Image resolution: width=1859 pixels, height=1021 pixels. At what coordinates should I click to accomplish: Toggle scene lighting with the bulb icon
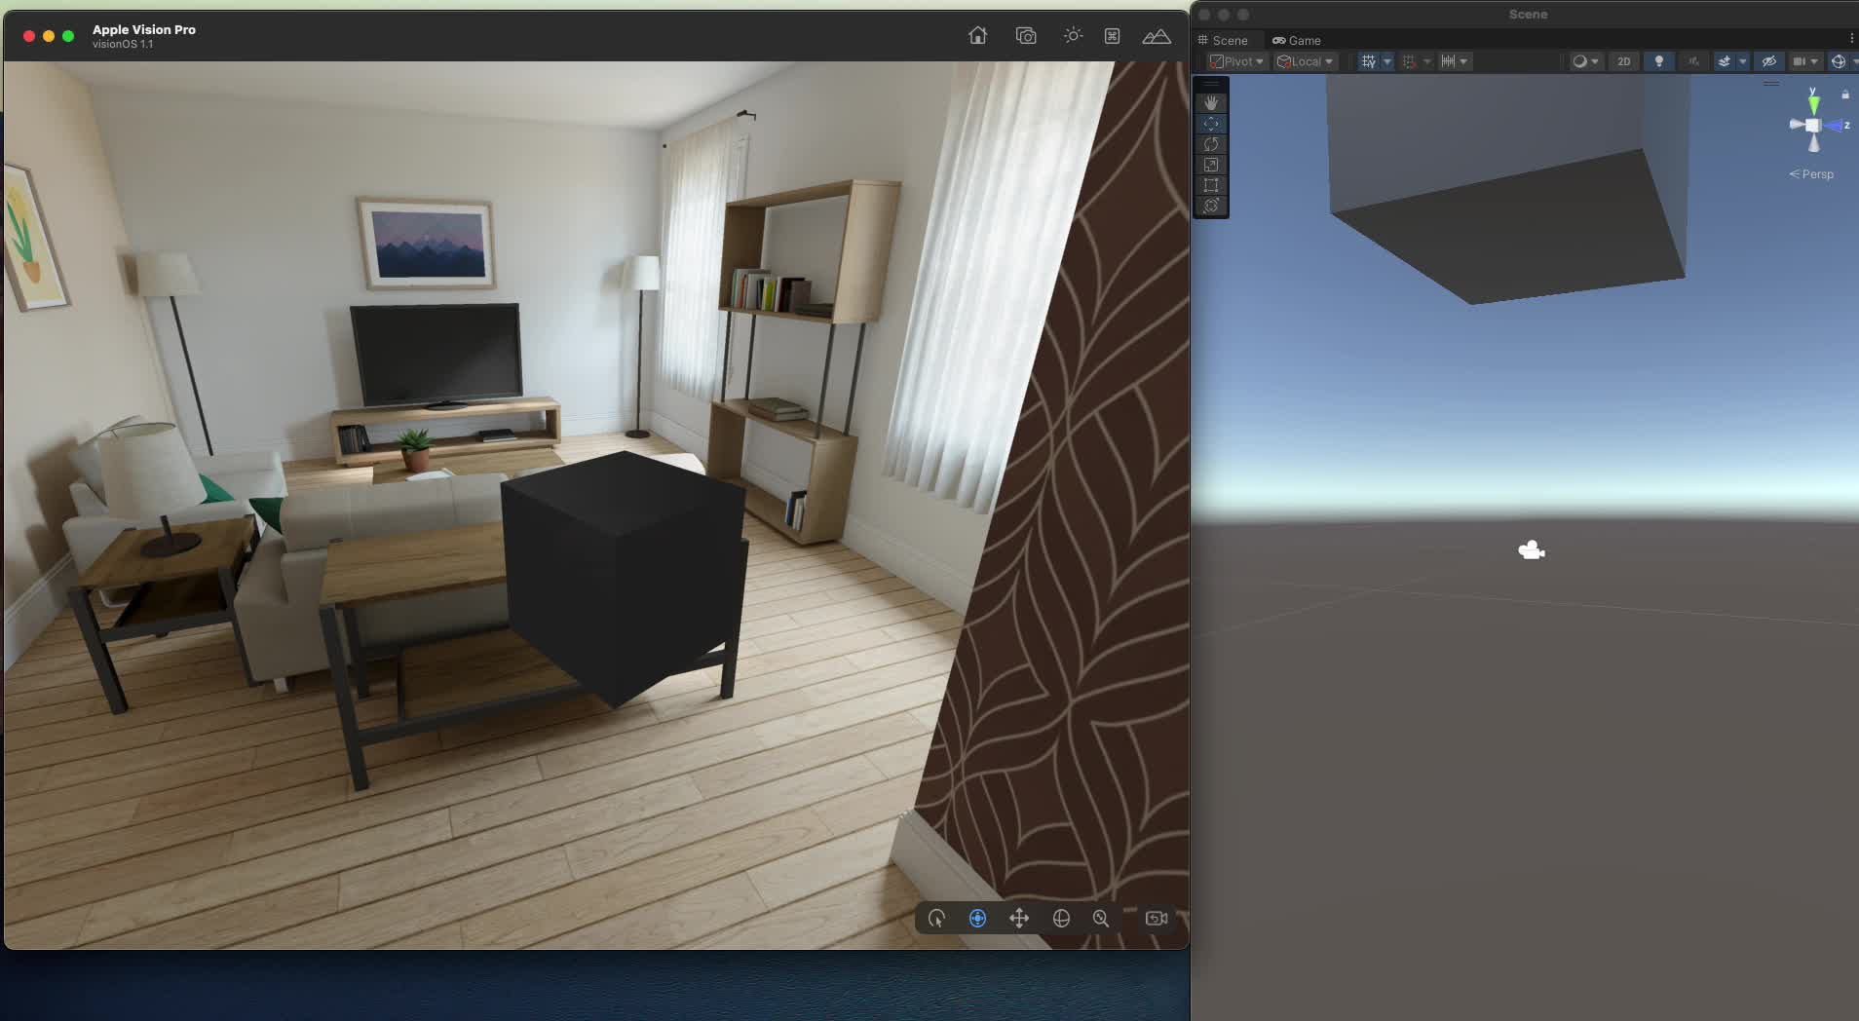1658,61
